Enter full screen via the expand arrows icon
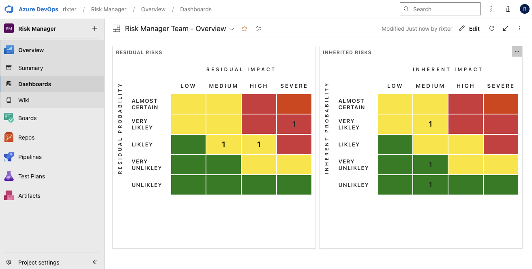The width and height of the screenshot is (532, 269). pos(506,28)
